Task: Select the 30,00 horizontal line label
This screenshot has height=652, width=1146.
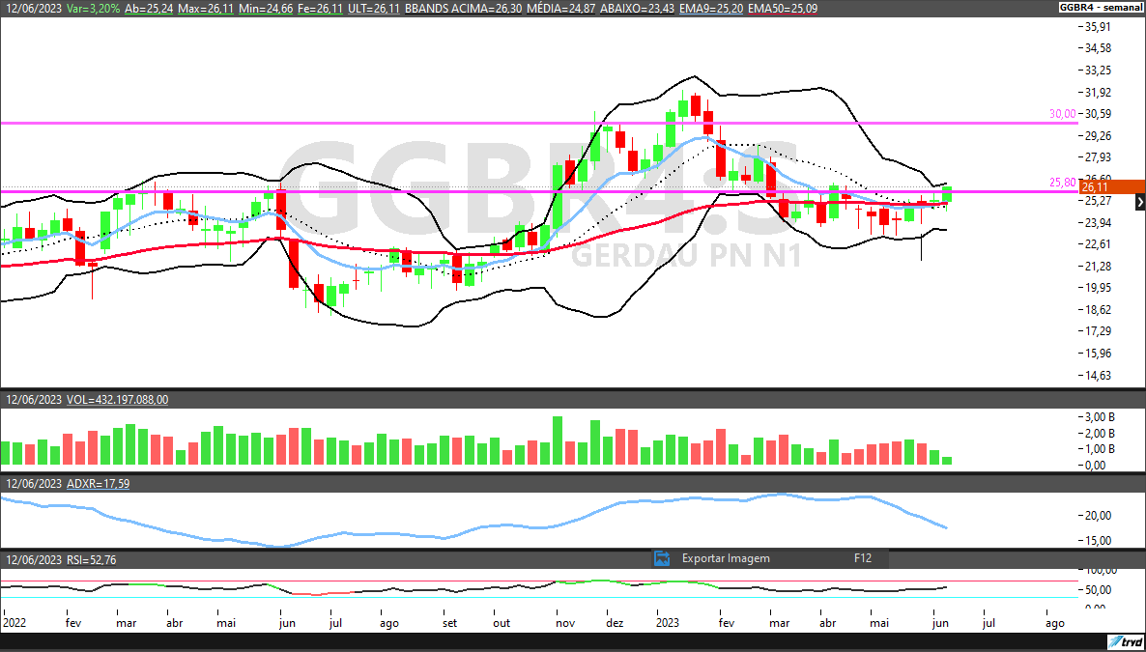Action: 1062,114
